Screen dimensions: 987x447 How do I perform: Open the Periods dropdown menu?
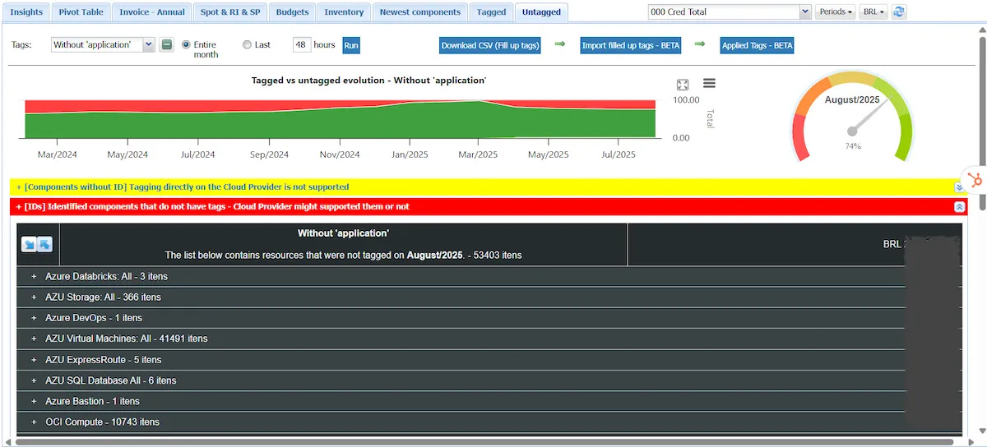coord(834,12)
